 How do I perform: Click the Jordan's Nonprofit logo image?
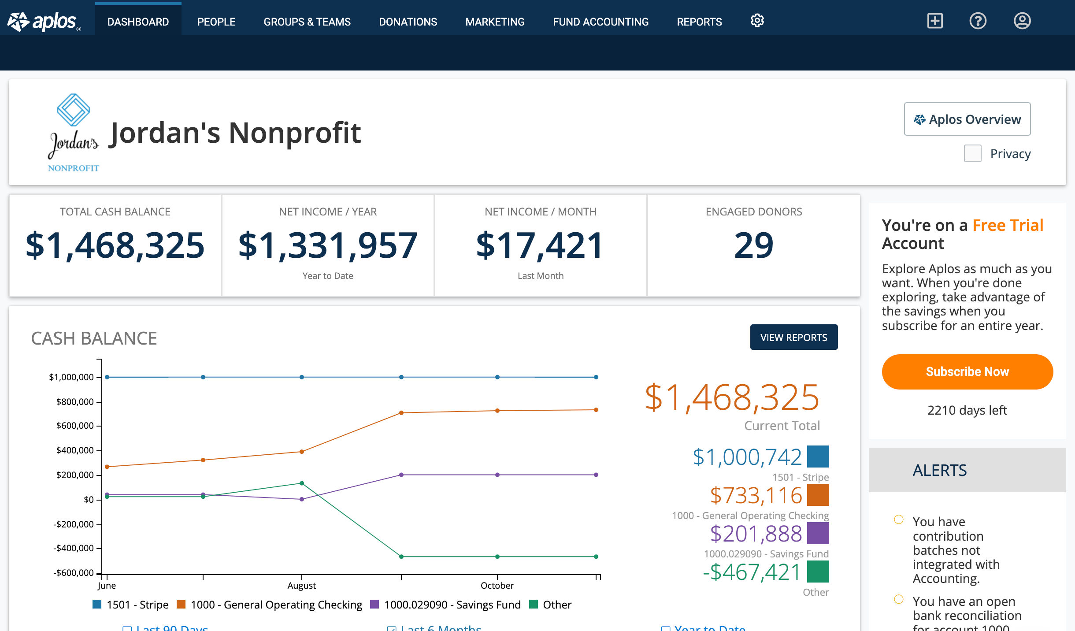[x=73, y=132]
